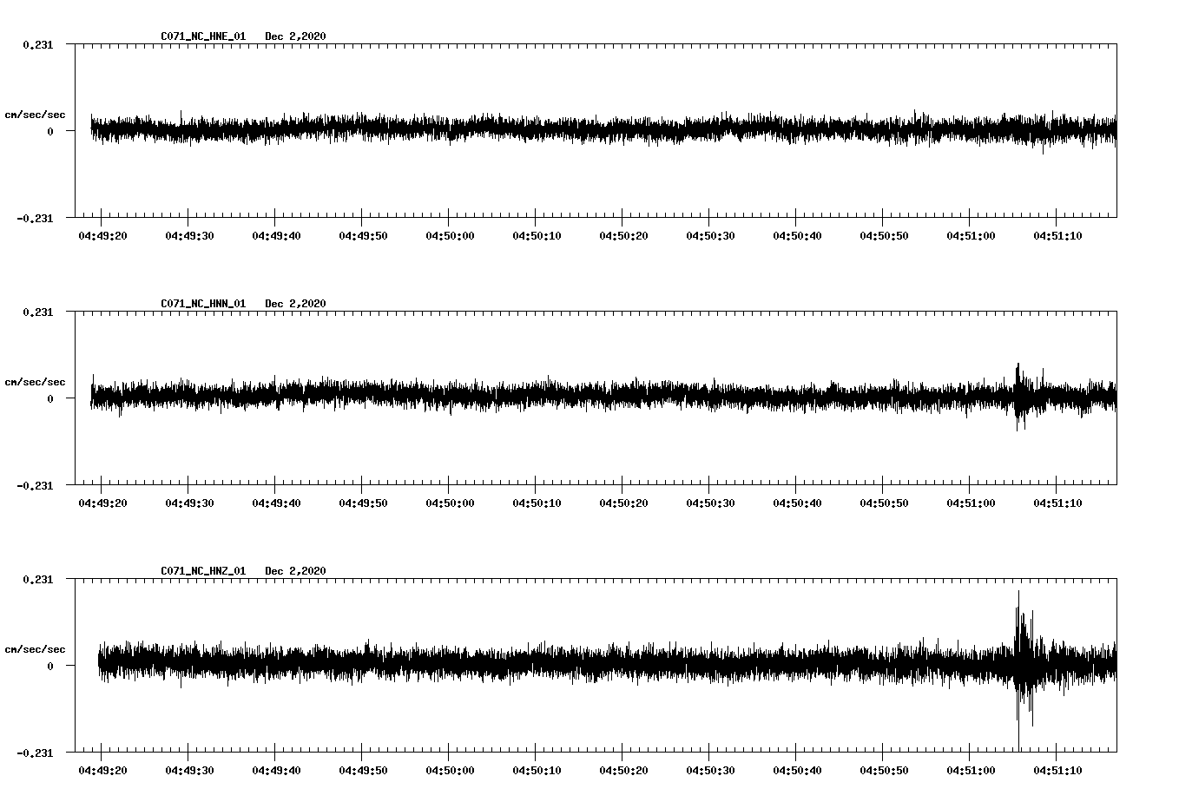The width and height of the screenshot is (1179, 802).
Task: Select the 0.231 amplitude label above top trace
Action: tap(38, 44)
